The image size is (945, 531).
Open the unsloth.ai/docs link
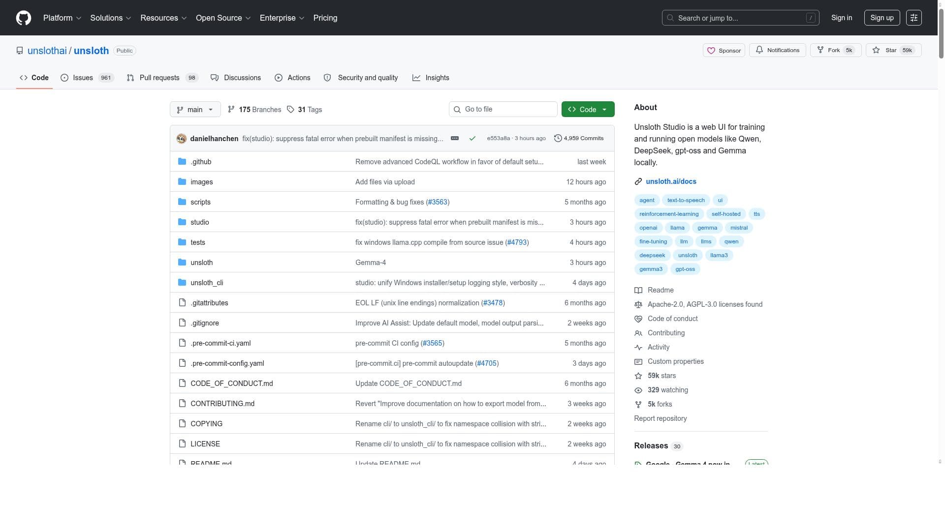[x=671, y=181]
